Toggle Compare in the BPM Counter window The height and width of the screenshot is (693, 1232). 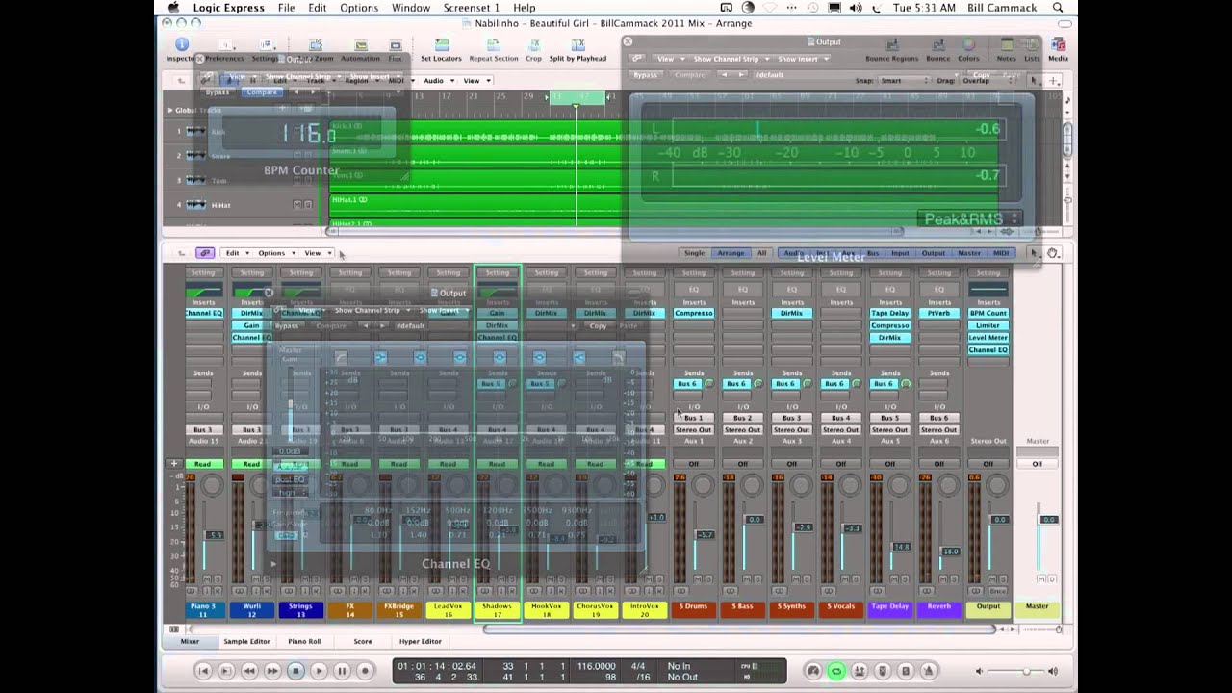[262, 92]
